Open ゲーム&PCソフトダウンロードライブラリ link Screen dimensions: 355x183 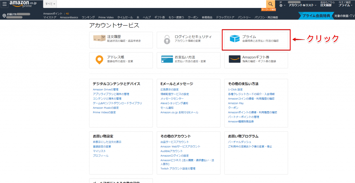pyautogui.click(x=117, y=103)
